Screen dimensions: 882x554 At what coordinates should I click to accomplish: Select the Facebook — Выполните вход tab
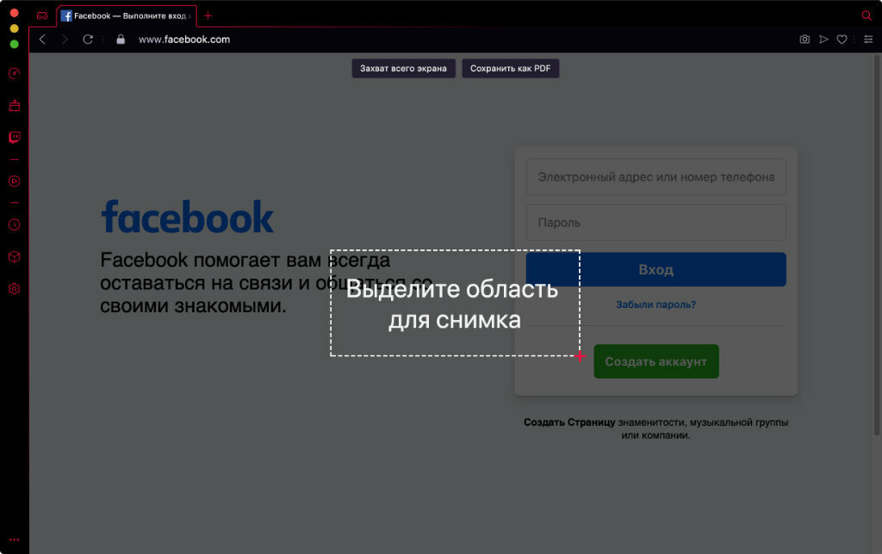click(127, 15)
